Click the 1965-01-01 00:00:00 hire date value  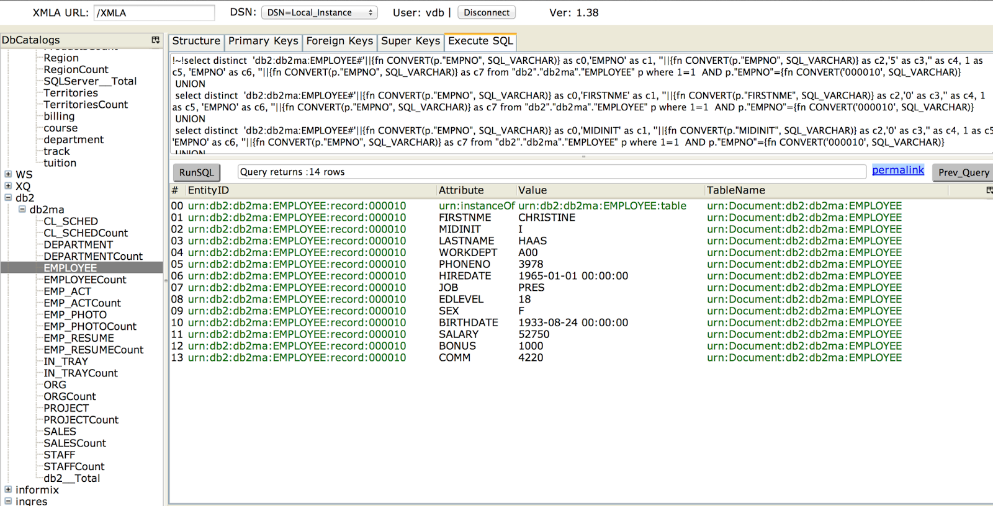point(573,276)
